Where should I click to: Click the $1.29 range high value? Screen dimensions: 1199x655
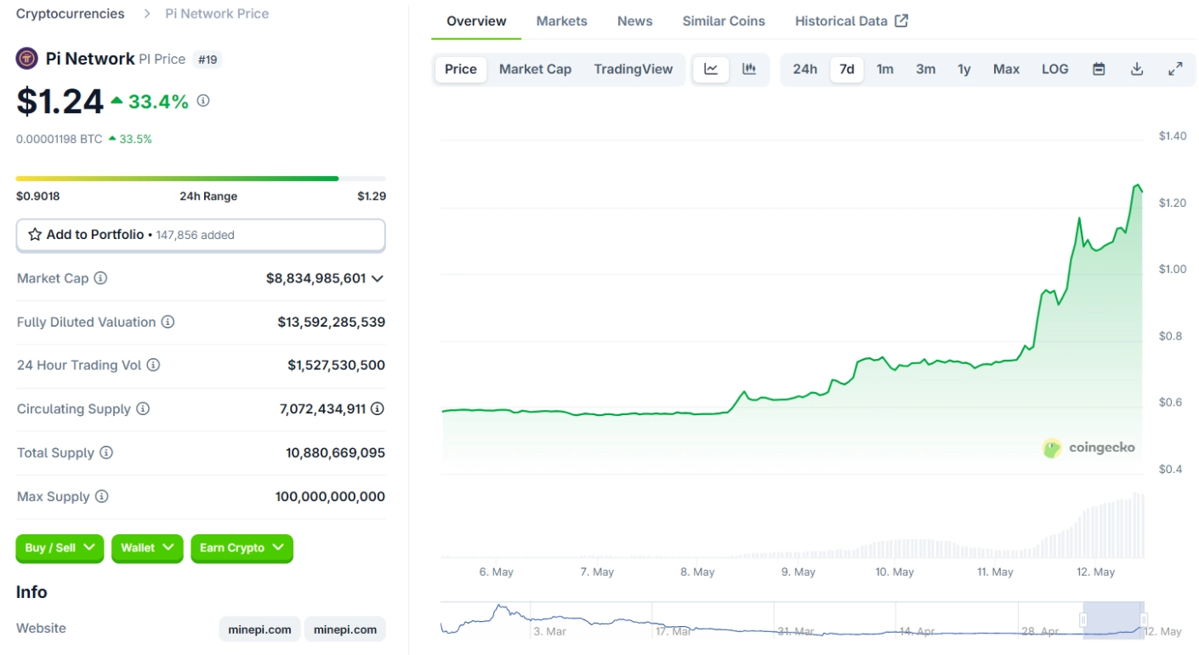tap(372, 196)
